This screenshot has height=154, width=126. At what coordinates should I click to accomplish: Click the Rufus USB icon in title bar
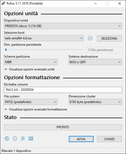pos(3,3)
